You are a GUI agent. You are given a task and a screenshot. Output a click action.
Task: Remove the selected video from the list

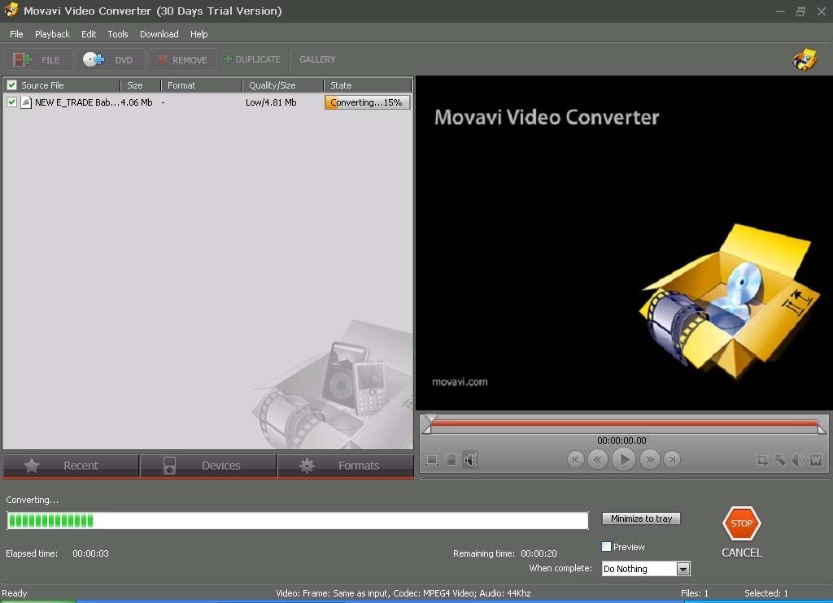[182, 59]
